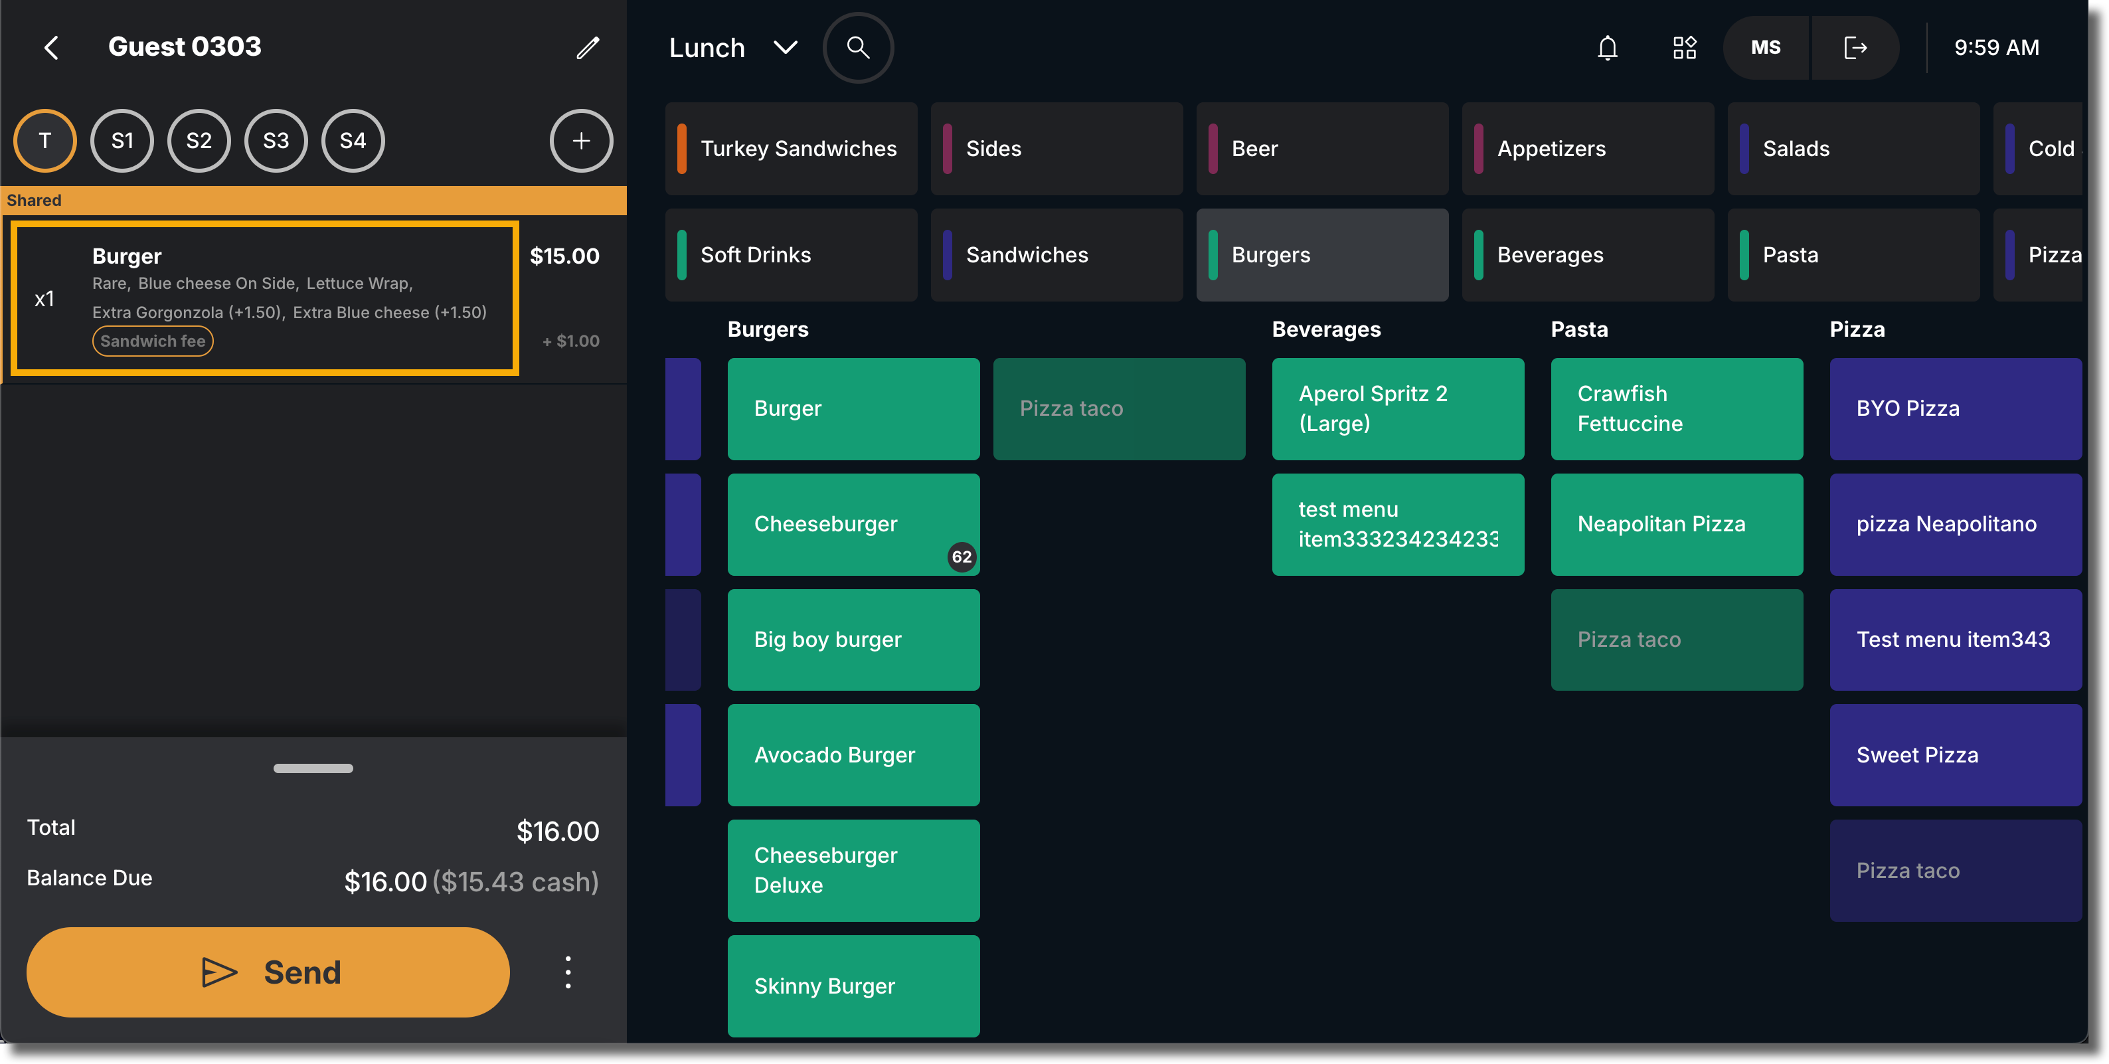The height and width of the screenshot is (1064, 2109).
Task: Click the Total amount $16.00
Action: pos(558,832)
